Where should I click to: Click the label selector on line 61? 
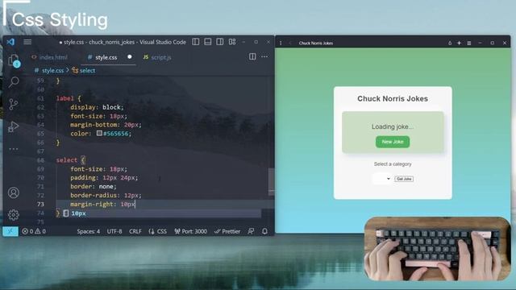pyautogui.click(x=65, y=98)
